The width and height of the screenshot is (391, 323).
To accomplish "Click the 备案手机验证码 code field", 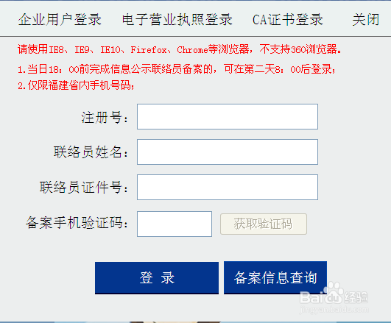I will point(175,224).
